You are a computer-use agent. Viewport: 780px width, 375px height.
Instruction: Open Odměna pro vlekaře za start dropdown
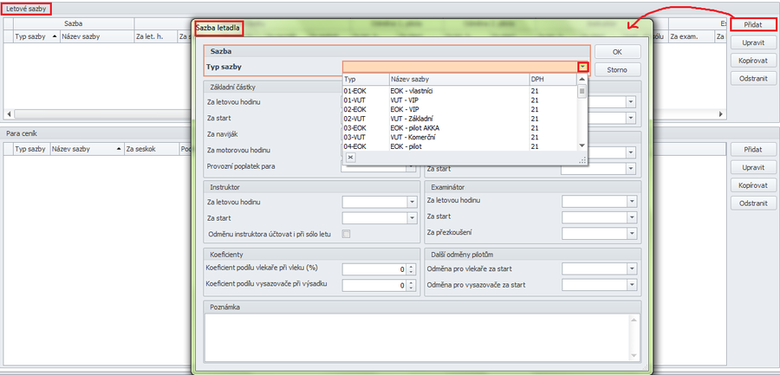[632, 269]
